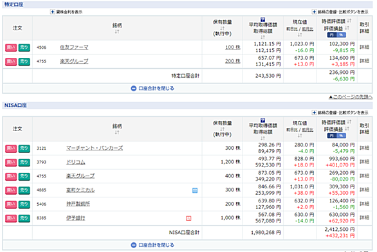Expand 銘柄の登録・比較ボタンを表示 in 特定口座

pos(340,12)
